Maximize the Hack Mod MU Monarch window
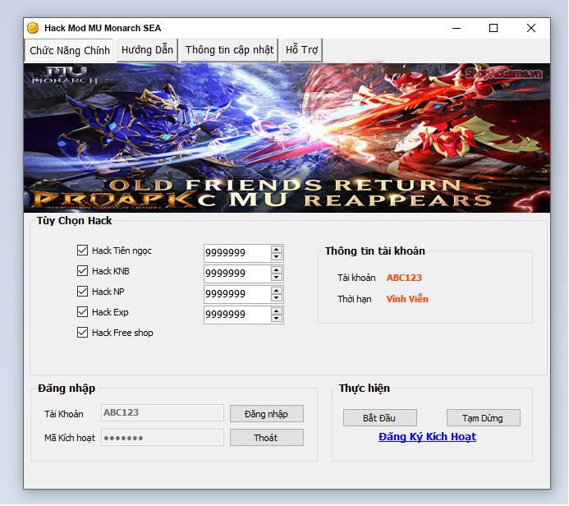569x506 pixels. pos(493,28)
